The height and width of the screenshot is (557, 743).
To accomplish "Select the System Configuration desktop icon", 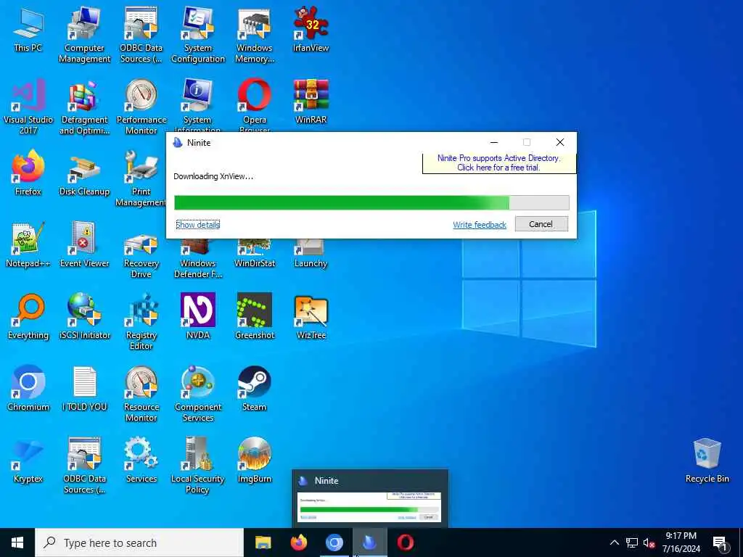I will coord(197,35).
